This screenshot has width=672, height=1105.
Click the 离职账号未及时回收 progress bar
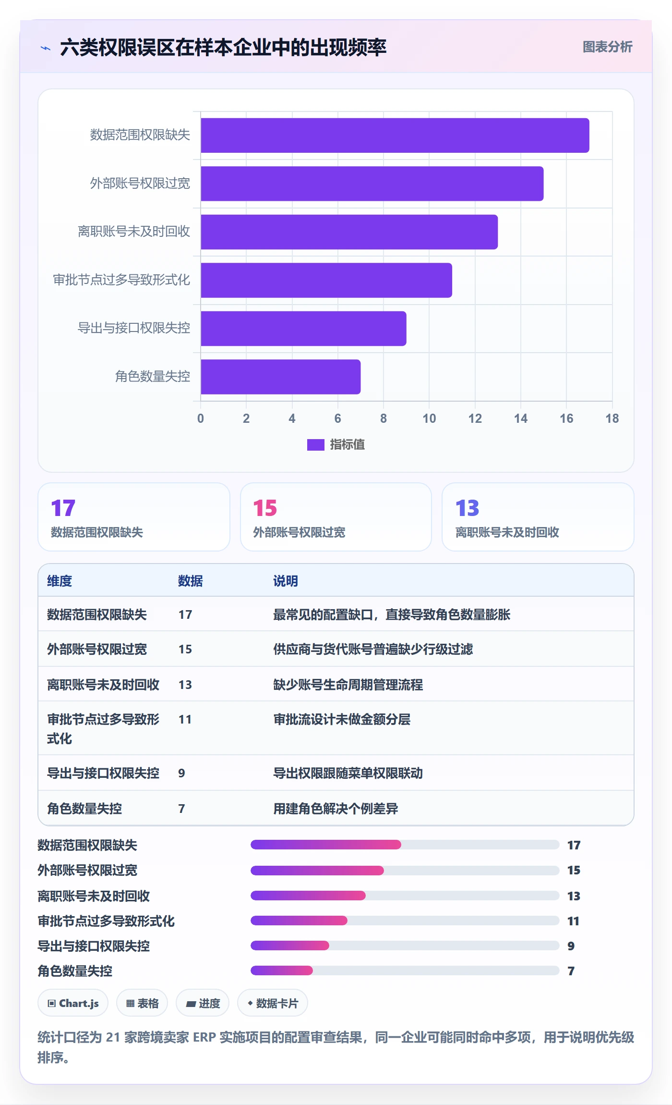pyautogui.click(x=405, y=896)
